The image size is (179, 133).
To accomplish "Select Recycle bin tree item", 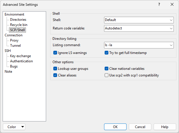I will click(19, 25).
